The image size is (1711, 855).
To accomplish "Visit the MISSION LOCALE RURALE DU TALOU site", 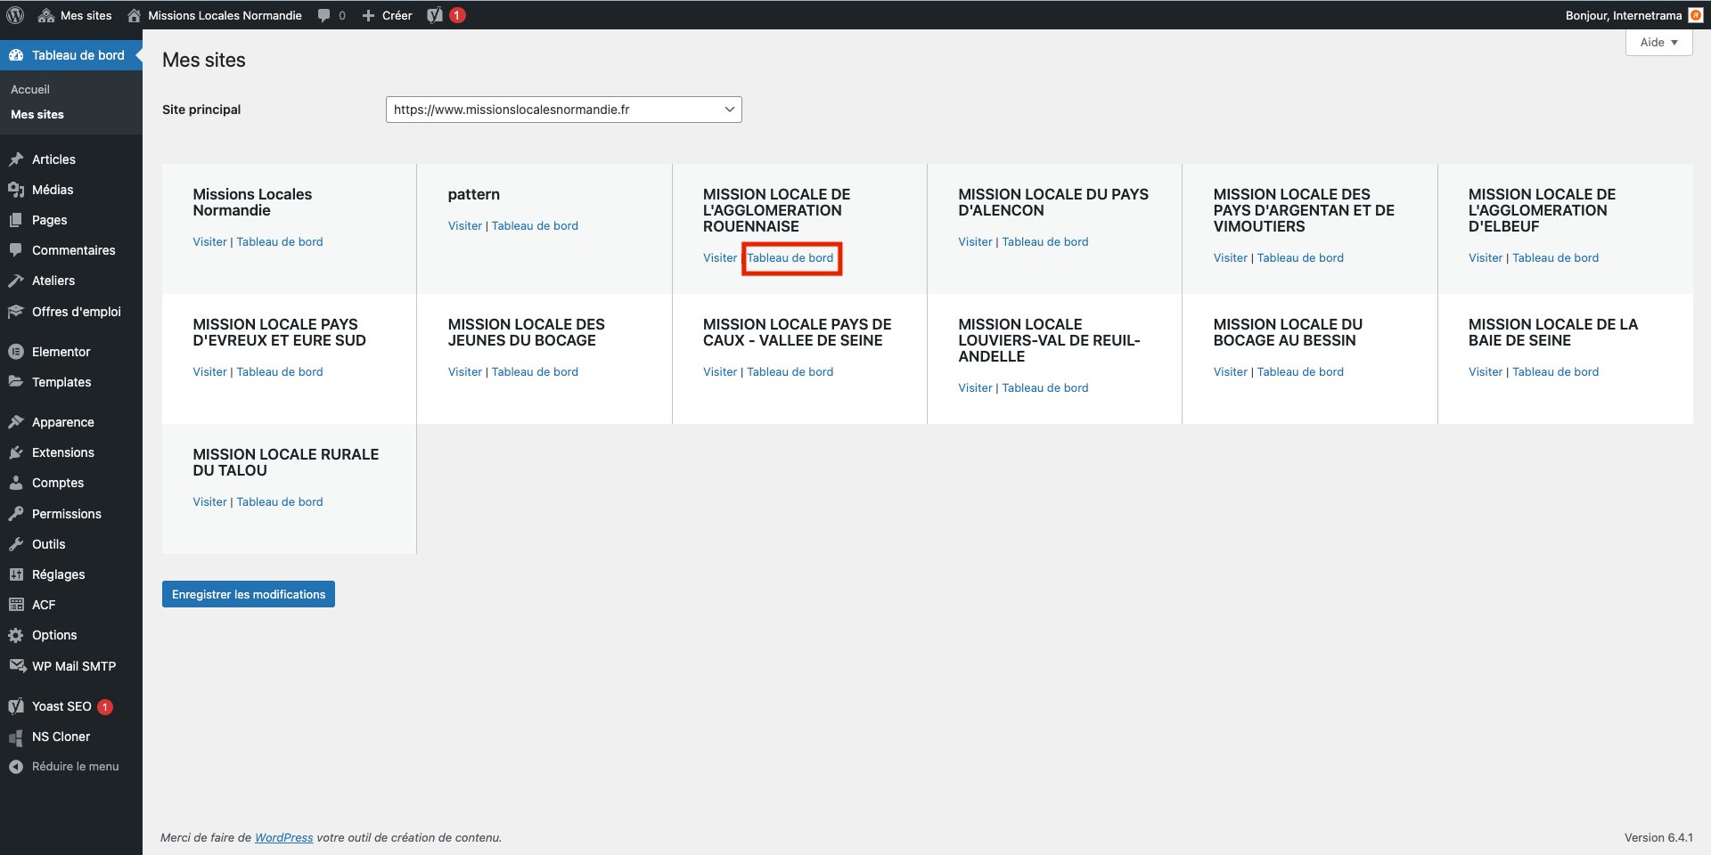I will (x=209, y=502).
